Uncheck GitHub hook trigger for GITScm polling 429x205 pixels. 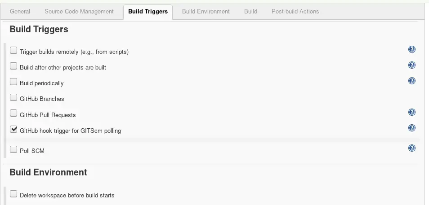[13, 129]
